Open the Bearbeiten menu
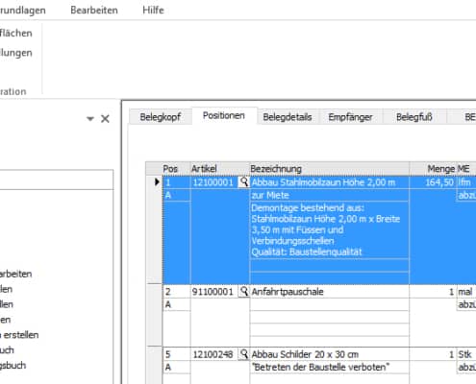 click(94, 10)
